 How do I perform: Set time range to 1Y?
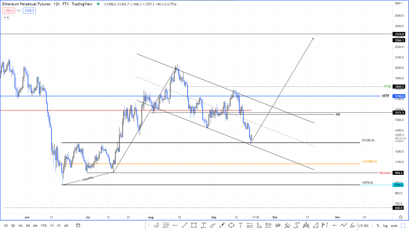tap(52, 226)
